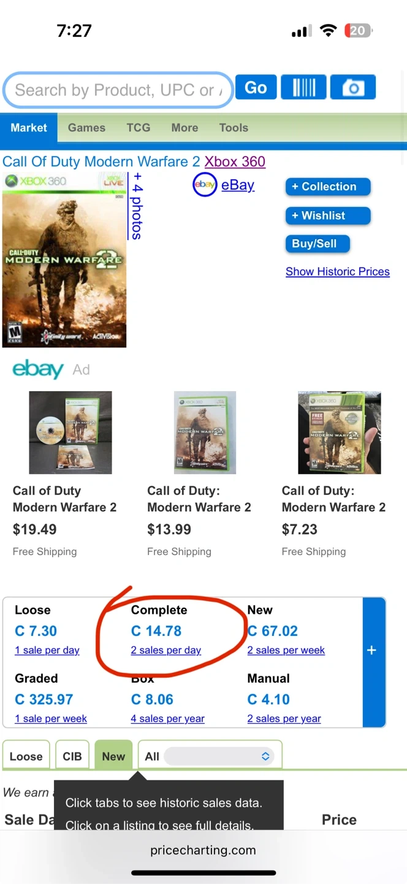The height and width of the screenshot is (884, 407).
Task: Open the TCG menu
Action: point(139,128)
